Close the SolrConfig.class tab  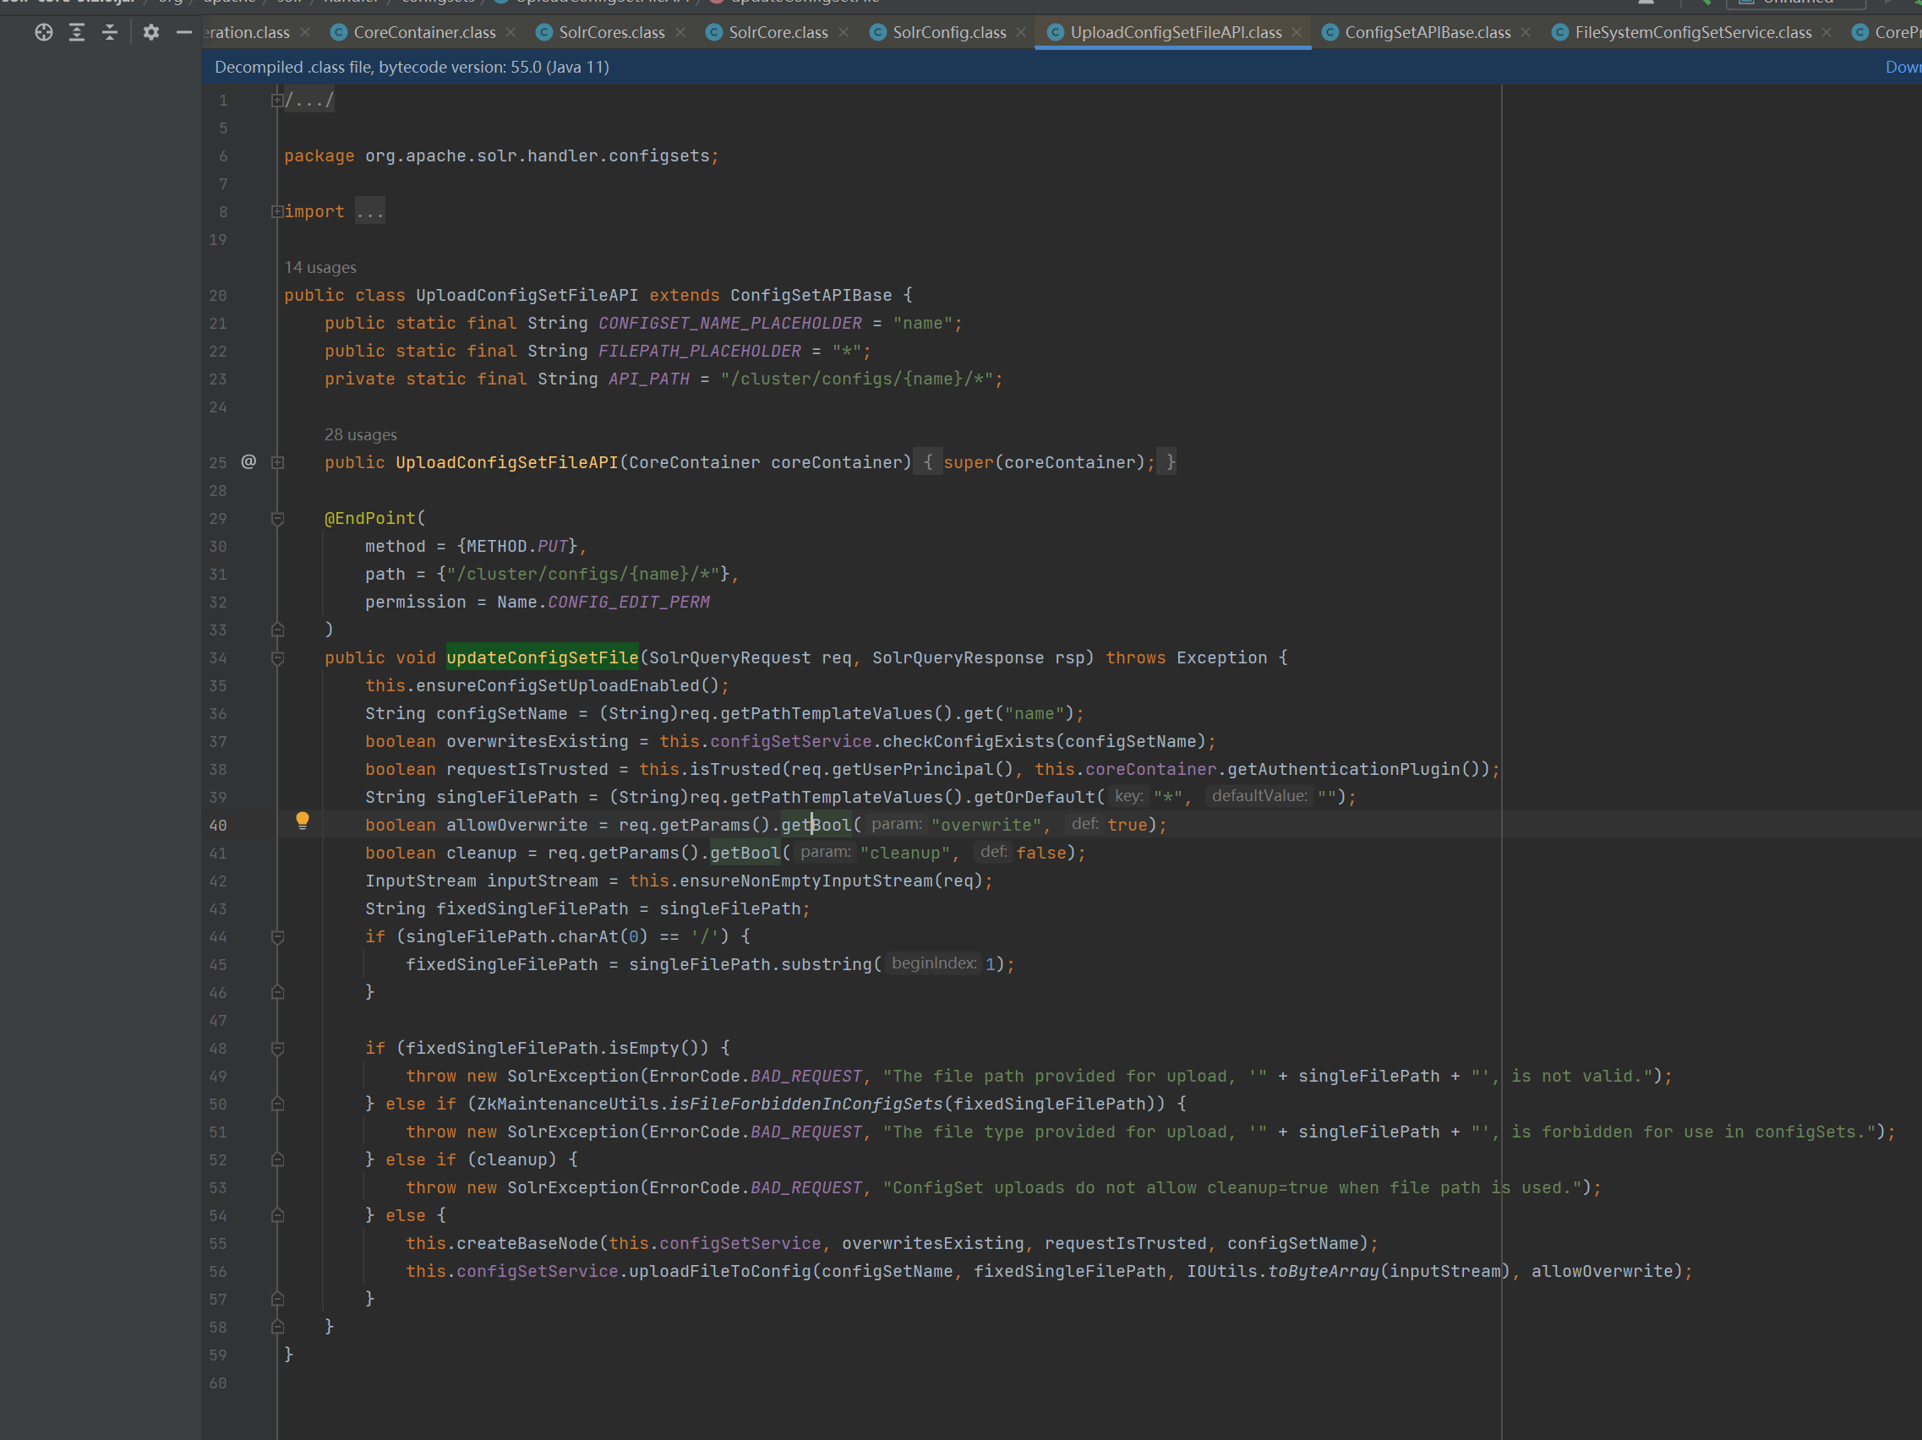click(x=1021, y=32)
